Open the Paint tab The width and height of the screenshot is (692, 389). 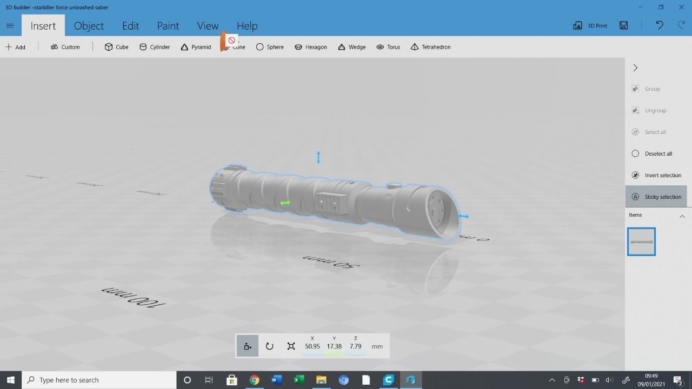(168, 25)
